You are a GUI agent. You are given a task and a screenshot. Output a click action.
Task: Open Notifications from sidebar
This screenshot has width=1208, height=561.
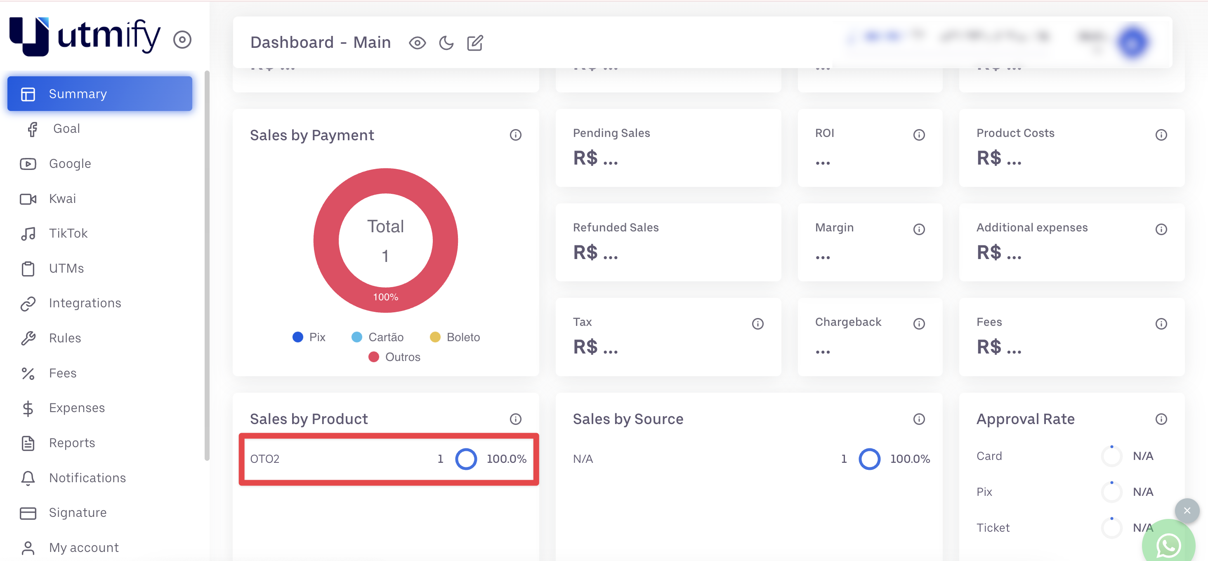coord(87,478)
